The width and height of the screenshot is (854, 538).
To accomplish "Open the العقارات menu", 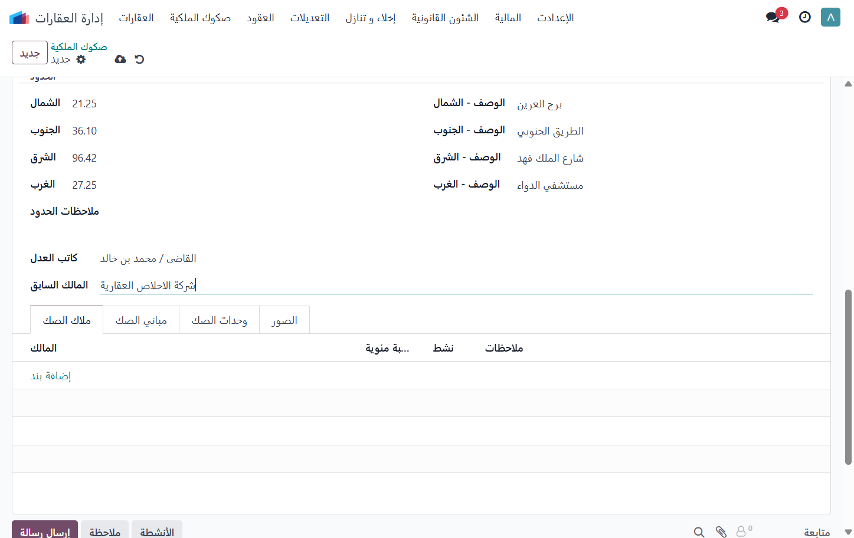I will tap(136, 18).
